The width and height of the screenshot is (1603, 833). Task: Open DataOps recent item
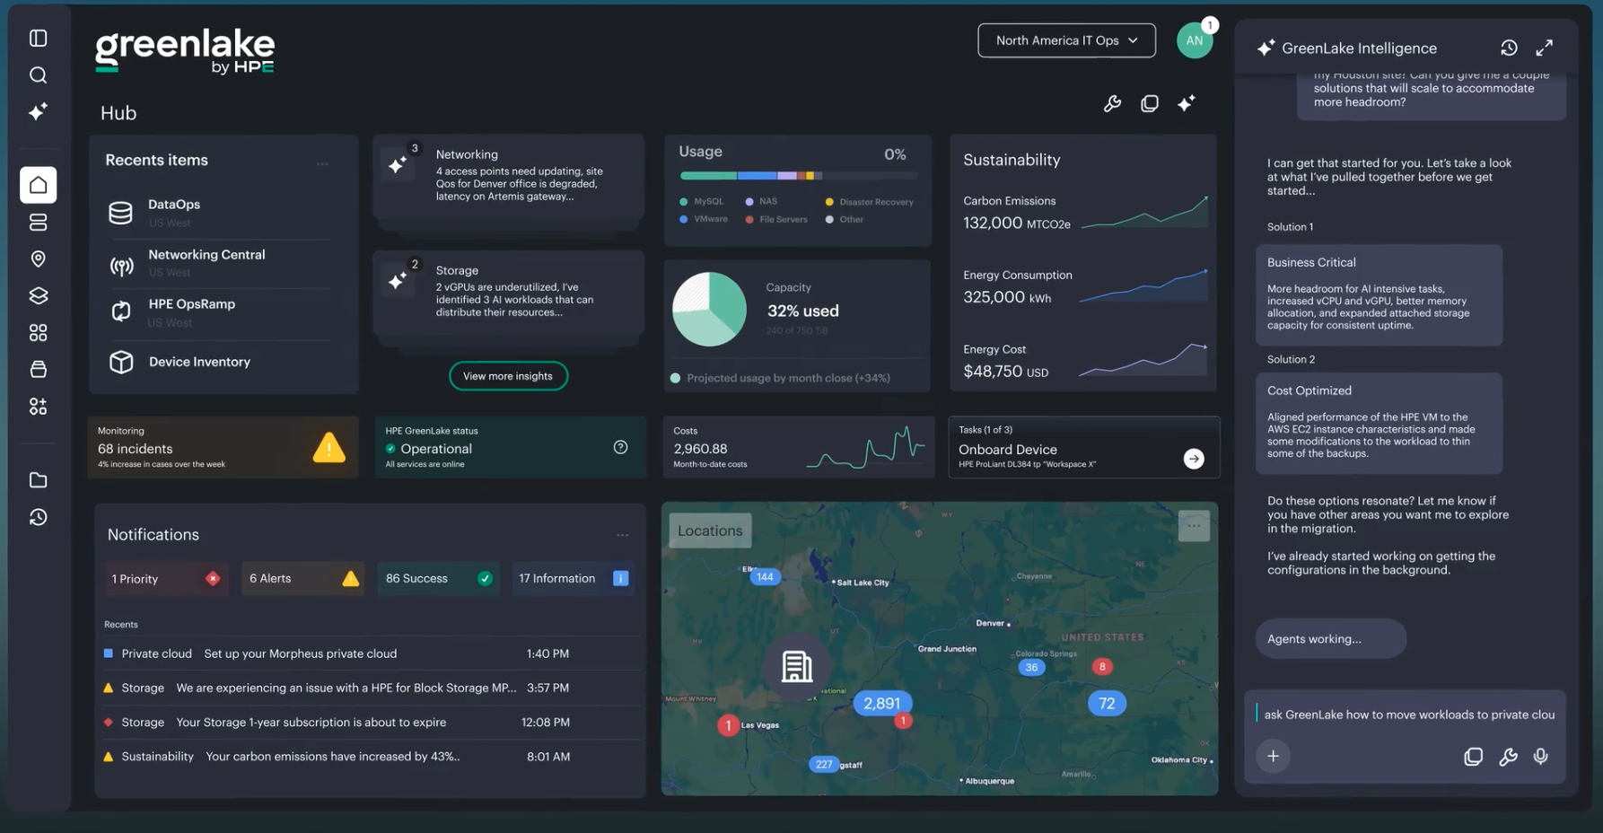click(x=220, y=213)
